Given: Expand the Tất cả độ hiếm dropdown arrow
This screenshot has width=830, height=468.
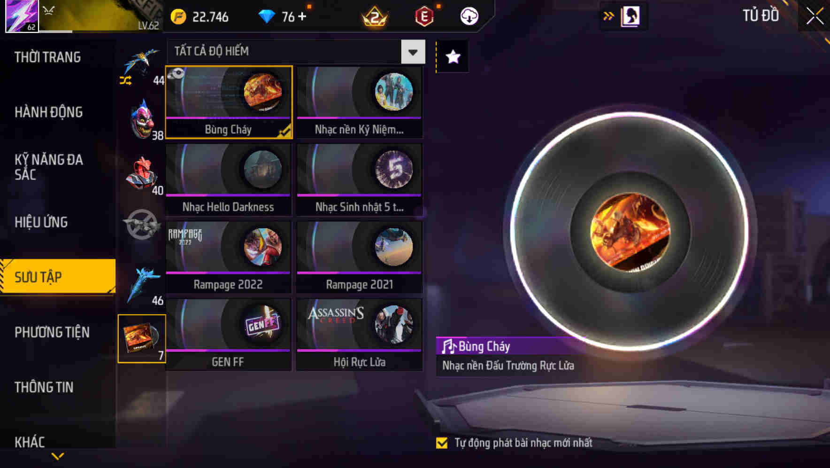Looking at the screenshot, I should tap(413, 52).
